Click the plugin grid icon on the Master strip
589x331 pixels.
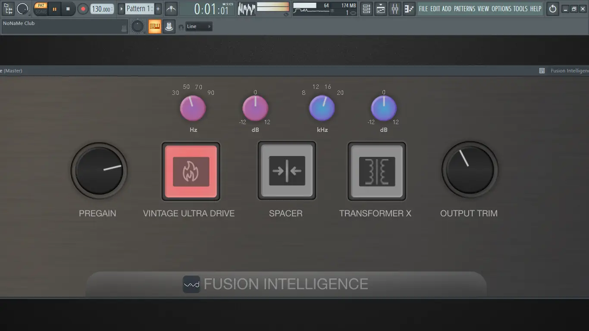pos(542,70)
